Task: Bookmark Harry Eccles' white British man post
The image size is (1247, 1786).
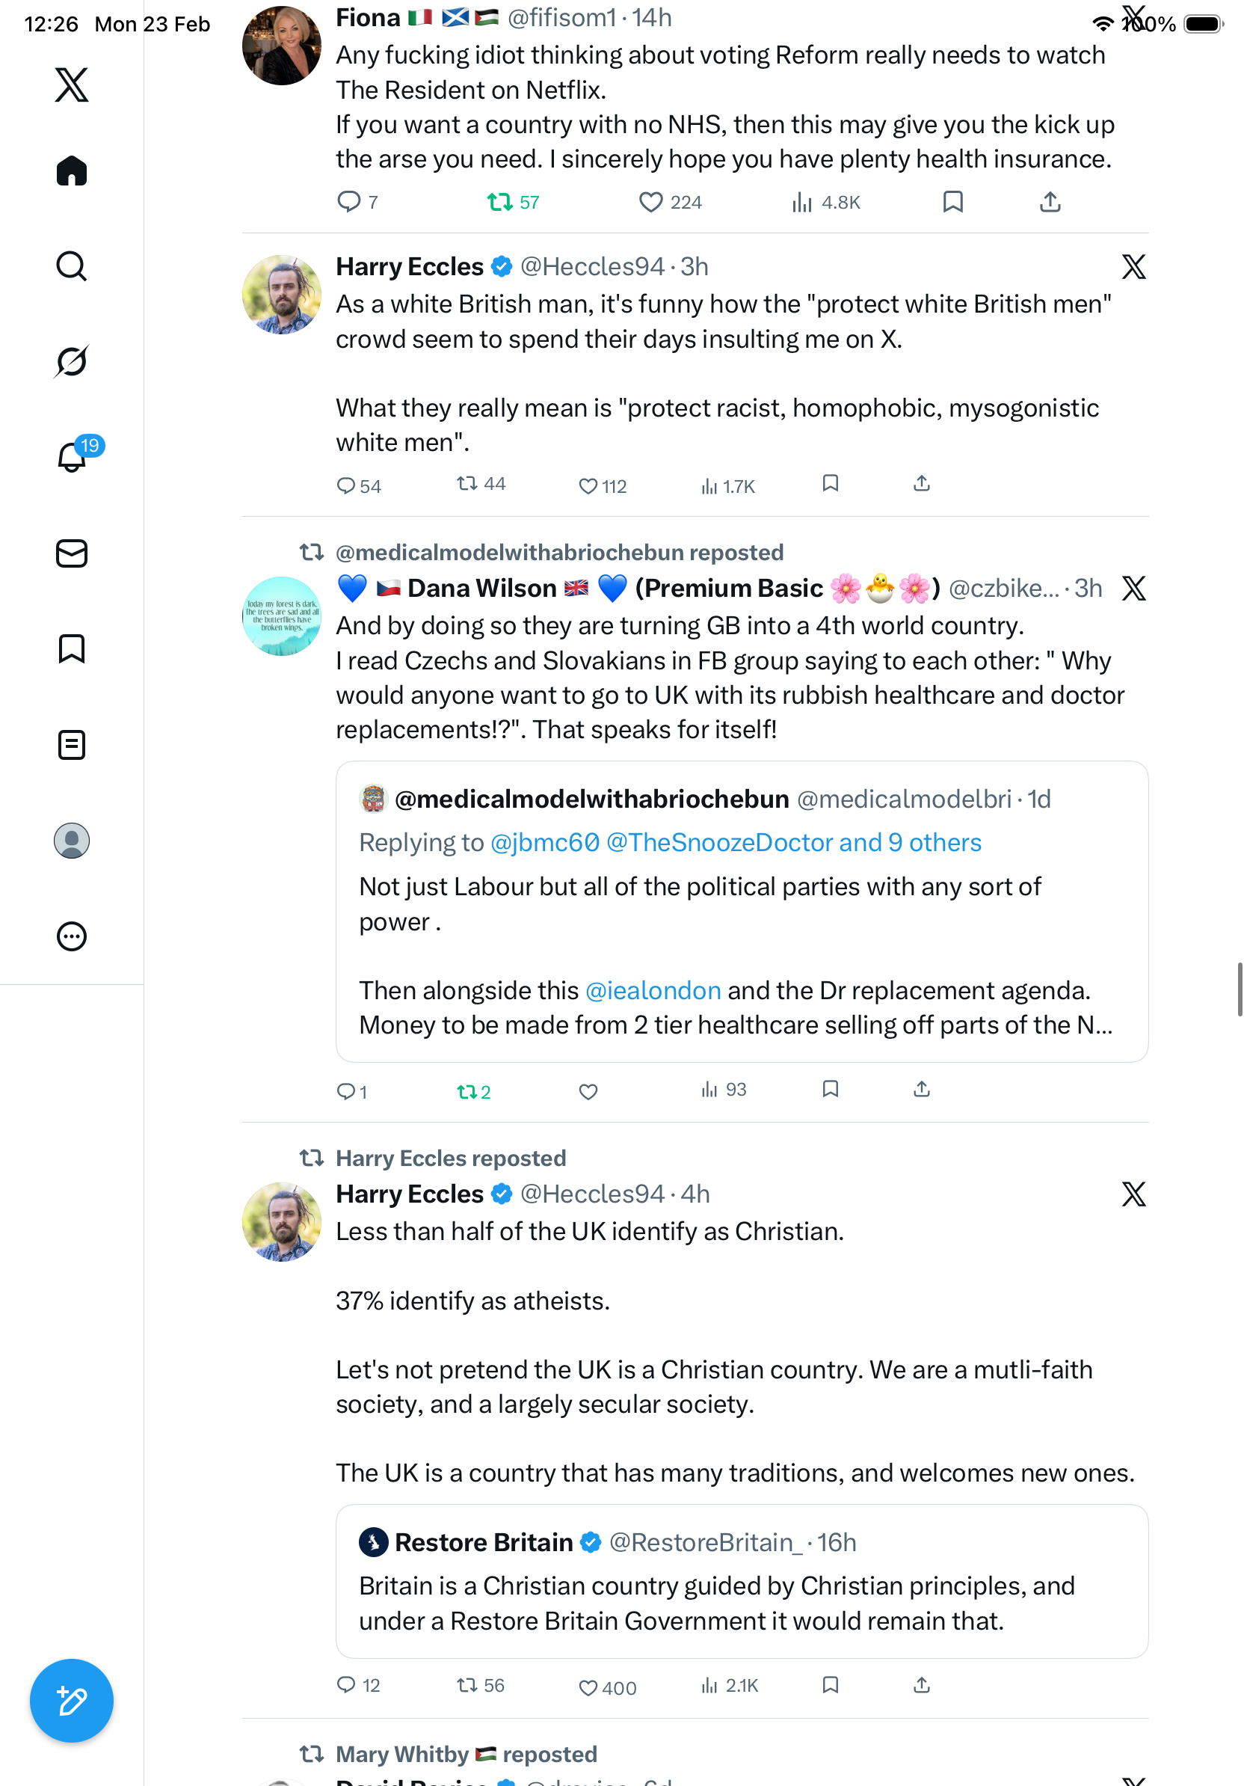Action: 830,484
